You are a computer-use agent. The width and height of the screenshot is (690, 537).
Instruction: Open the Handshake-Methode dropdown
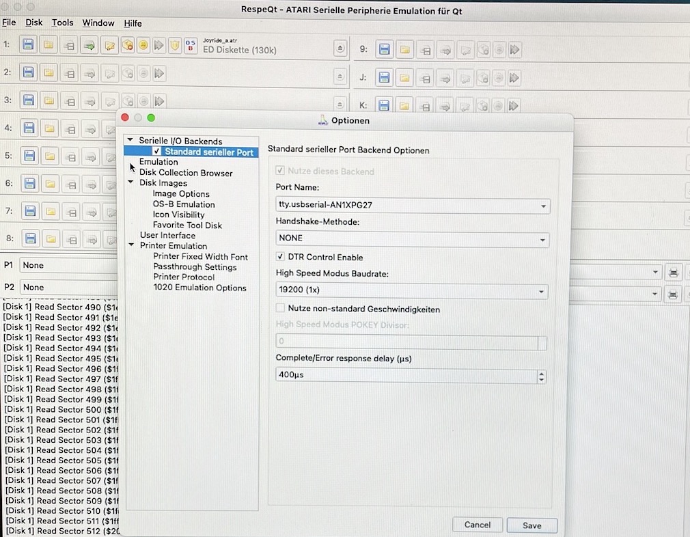coord(413,238)
